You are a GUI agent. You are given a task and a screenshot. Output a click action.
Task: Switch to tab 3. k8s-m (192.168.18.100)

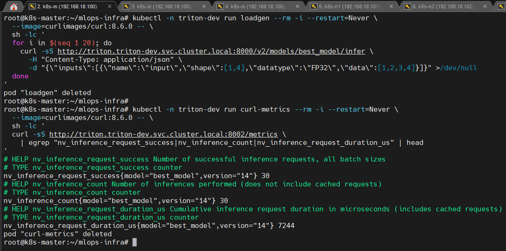pyautogui.click(x=164, y=6)
